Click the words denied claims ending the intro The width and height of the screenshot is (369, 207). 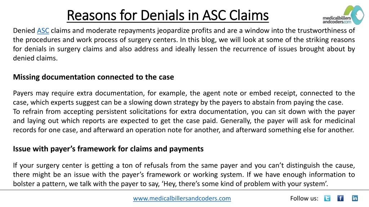click(35, 58)
